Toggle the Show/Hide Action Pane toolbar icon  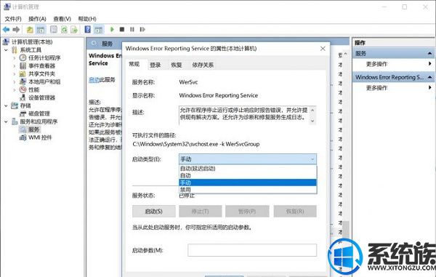[x=98, y=30]
